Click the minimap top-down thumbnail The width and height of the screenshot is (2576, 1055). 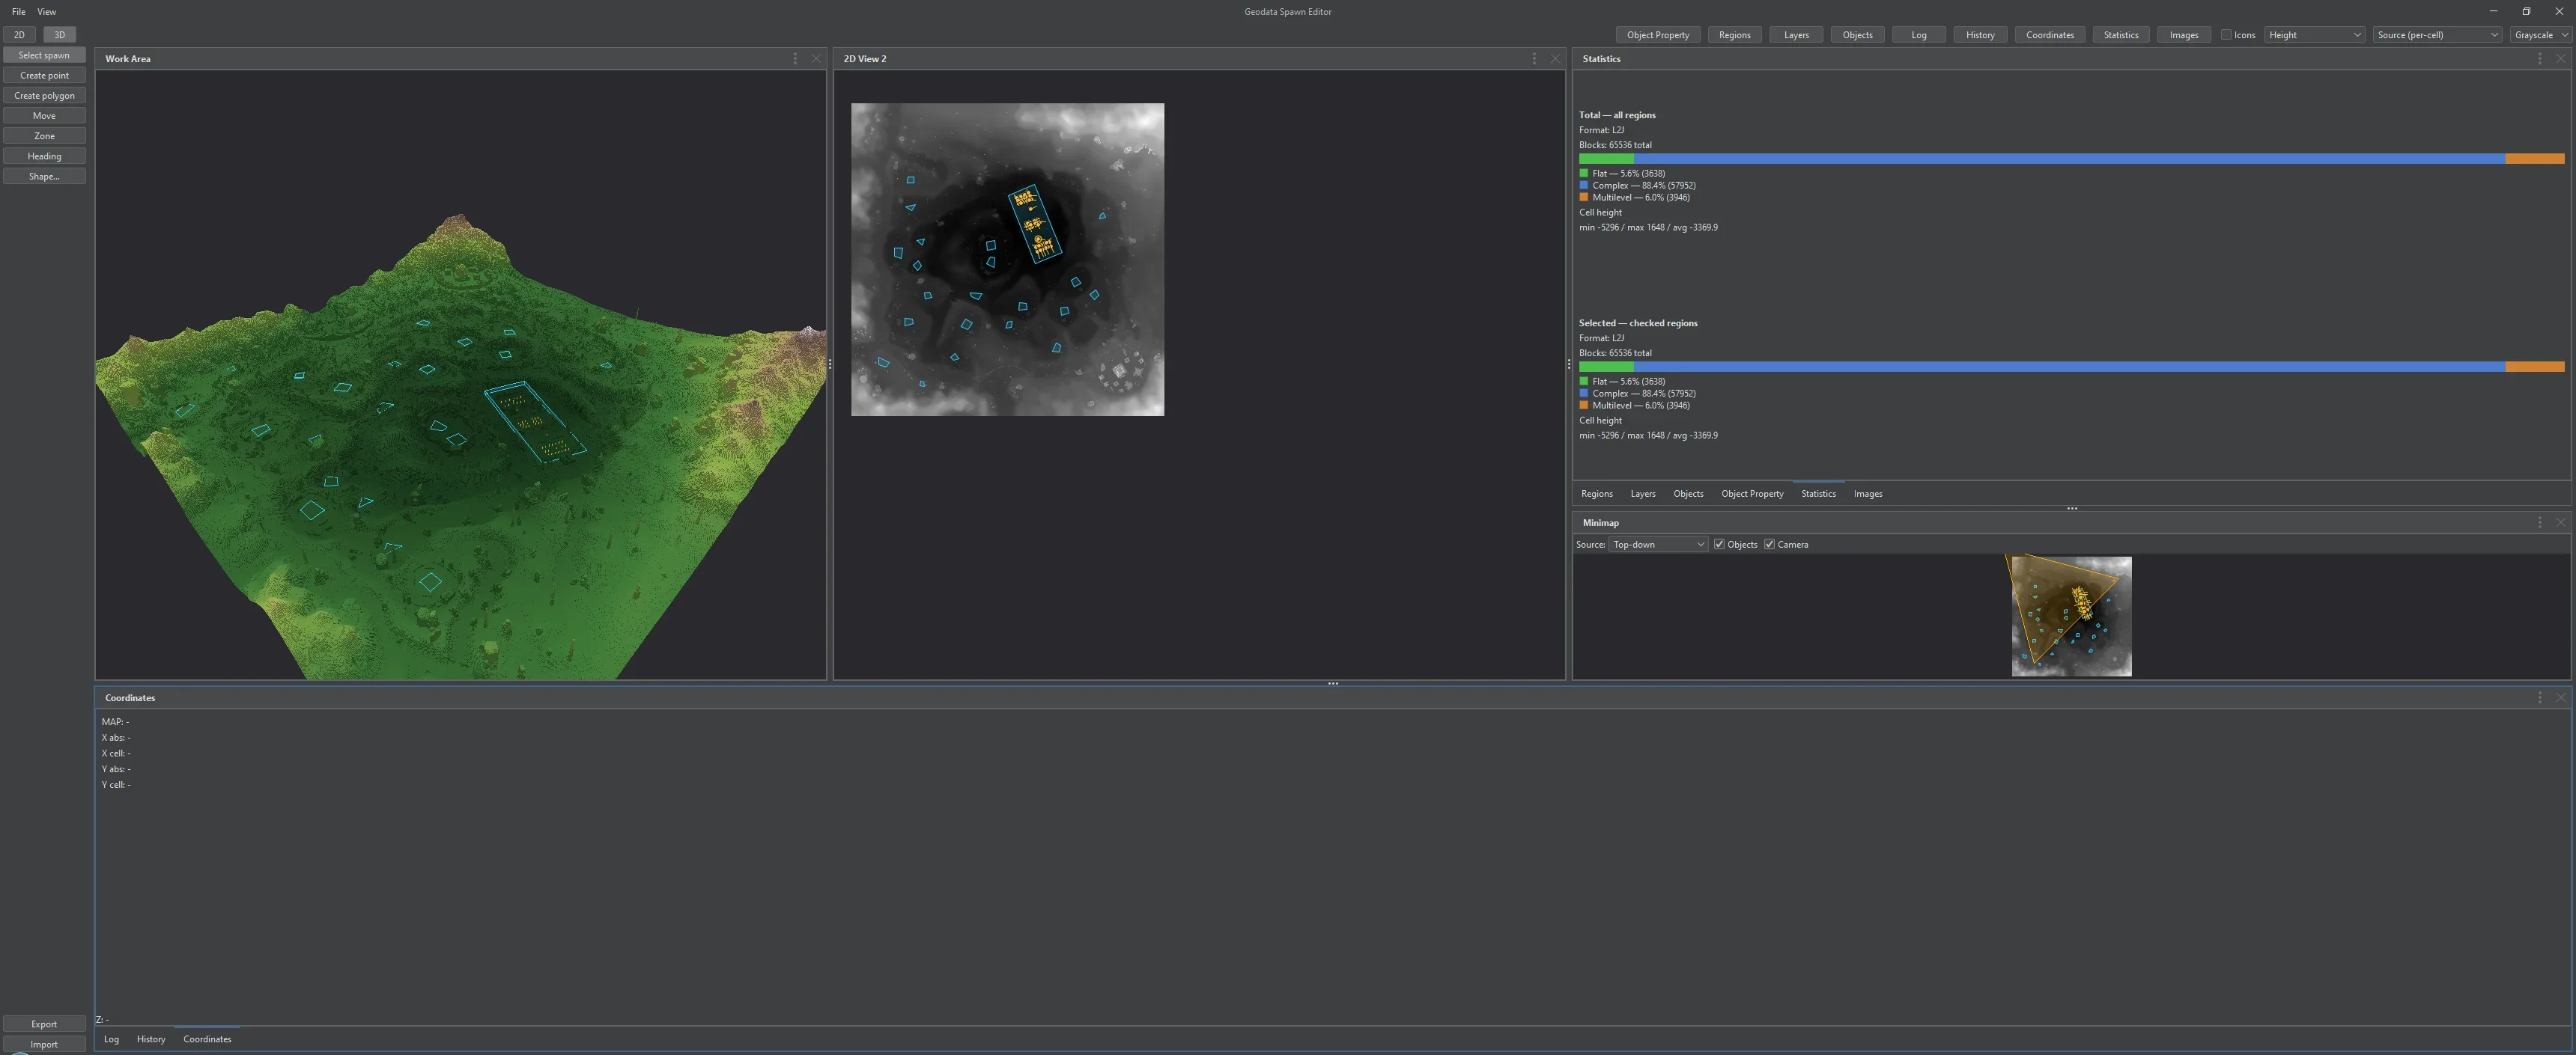click(2071, 617)
